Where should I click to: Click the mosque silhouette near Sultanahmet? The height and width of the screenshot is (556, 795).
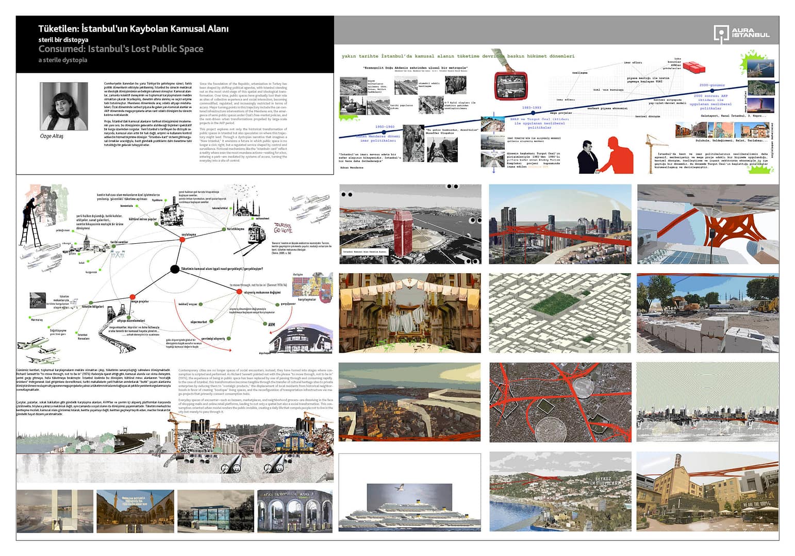click(245, 208)
